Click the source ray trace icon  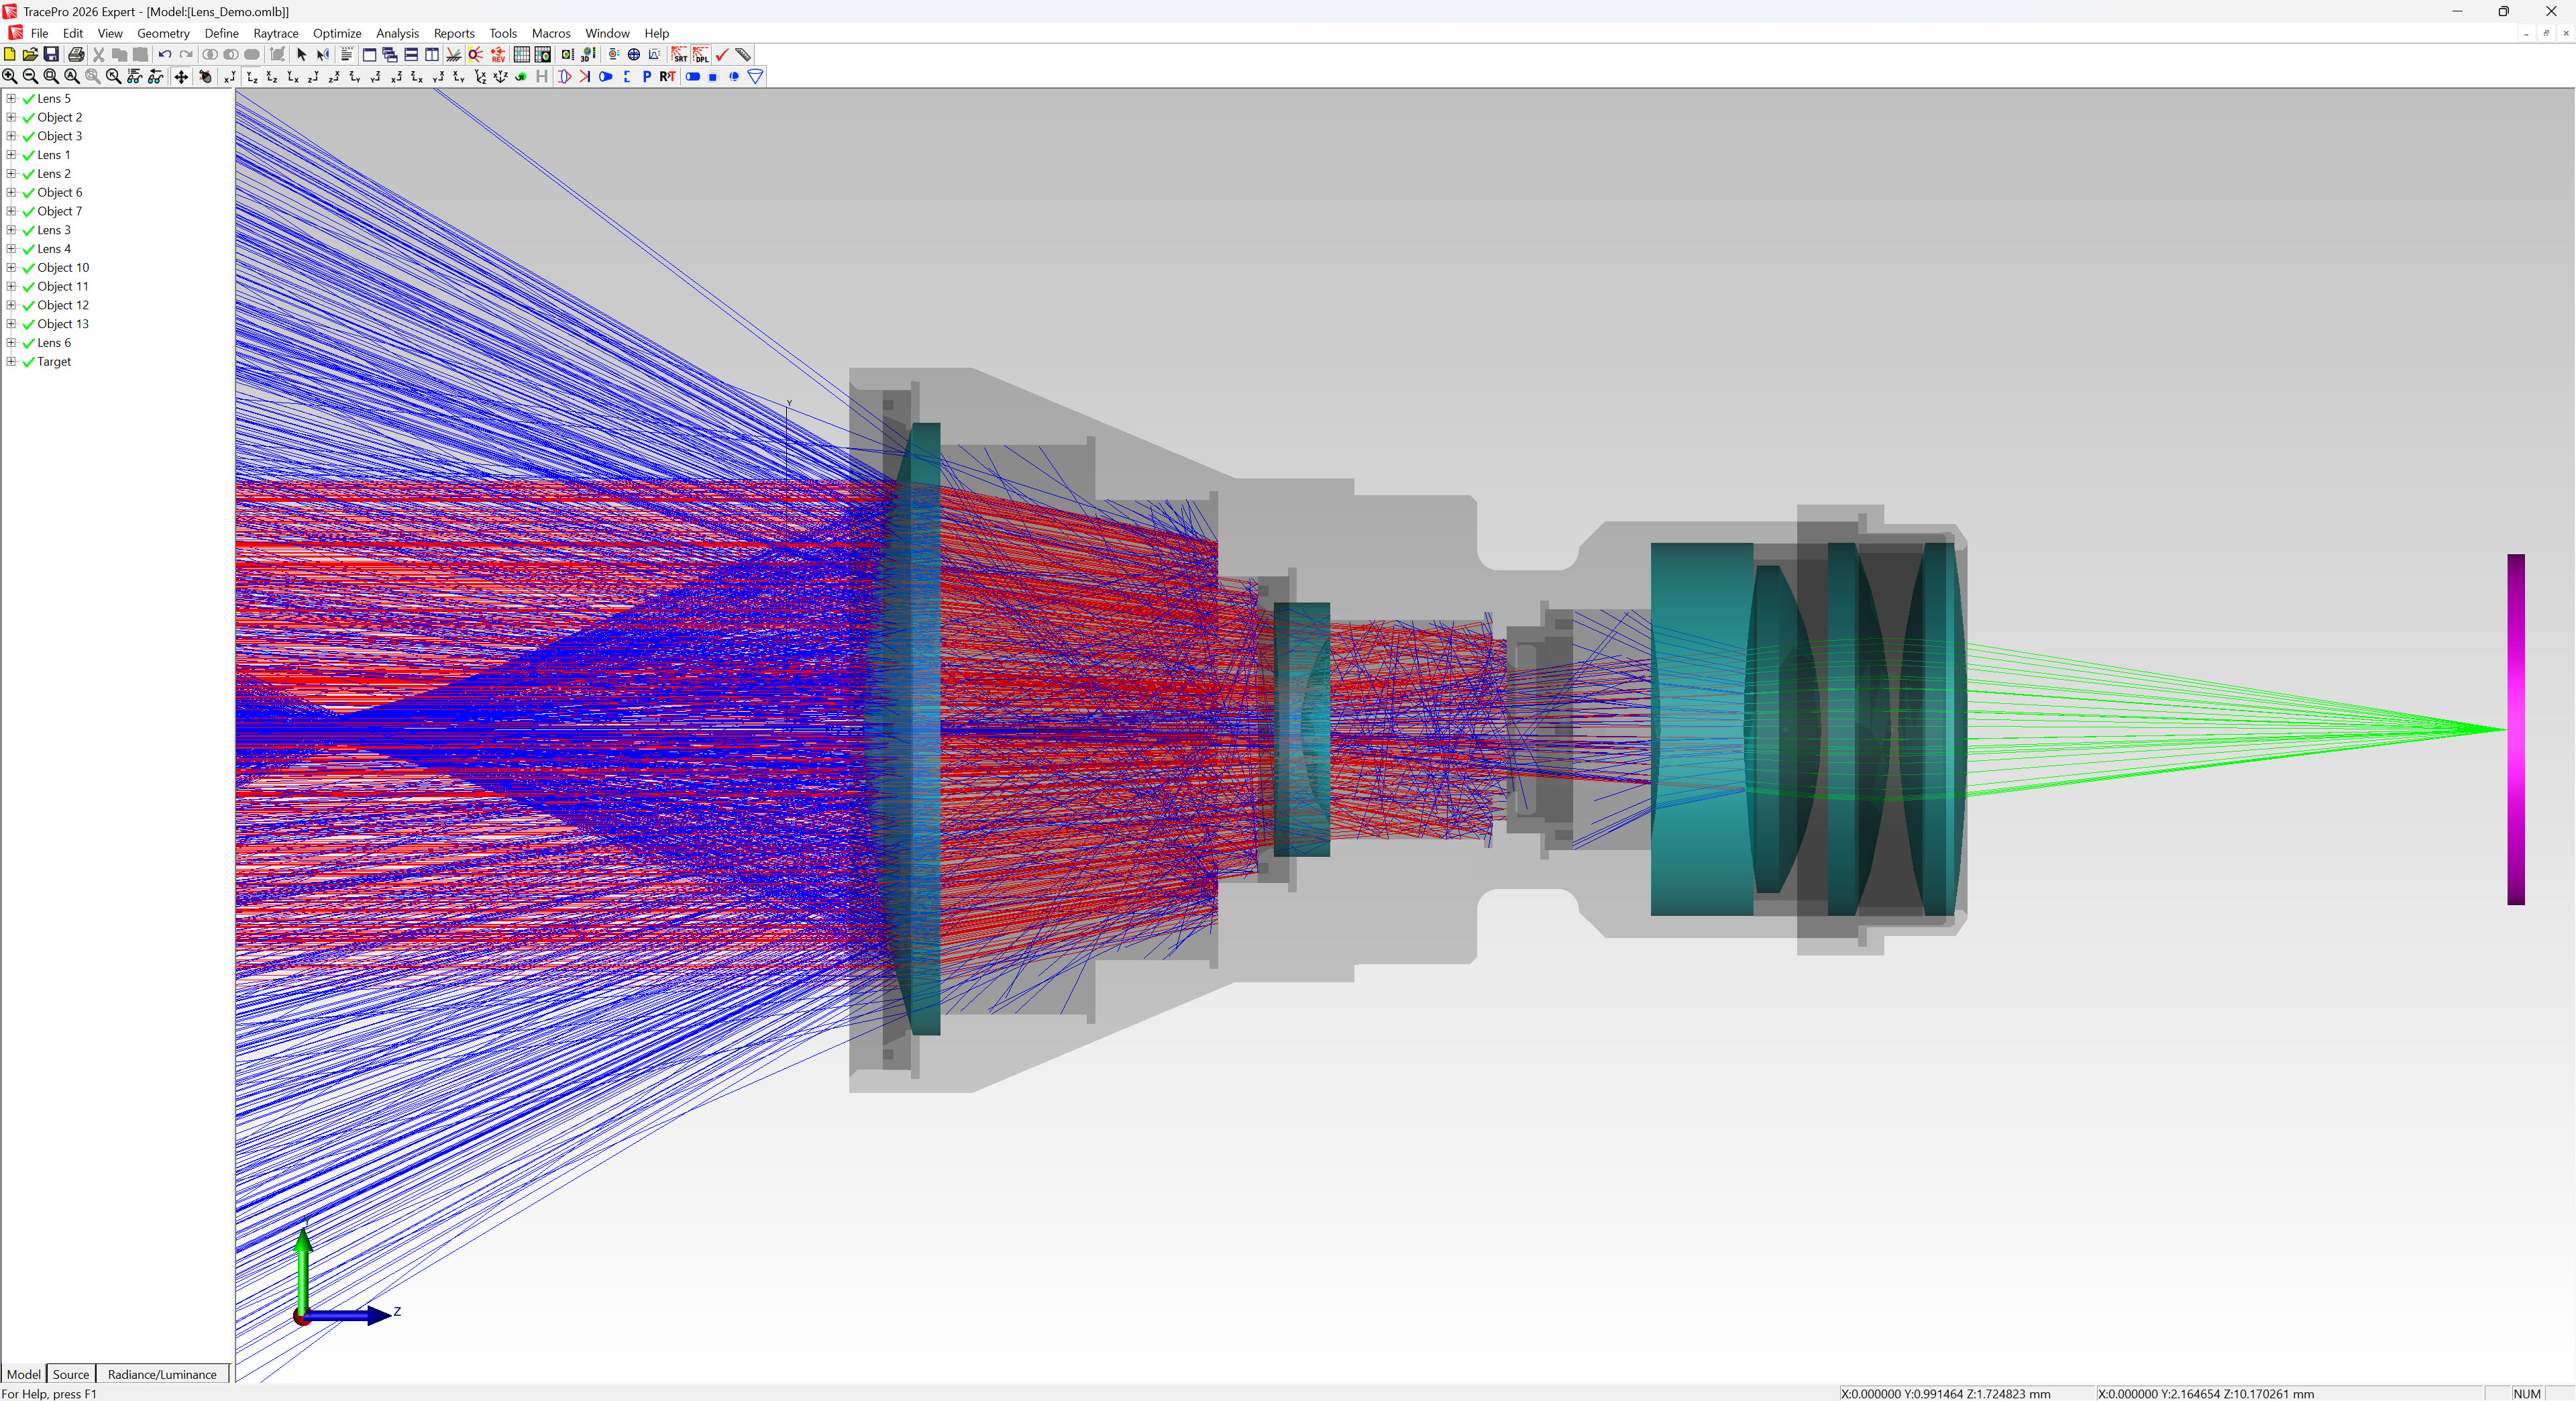pyautogui.click(x=475, y=55)
